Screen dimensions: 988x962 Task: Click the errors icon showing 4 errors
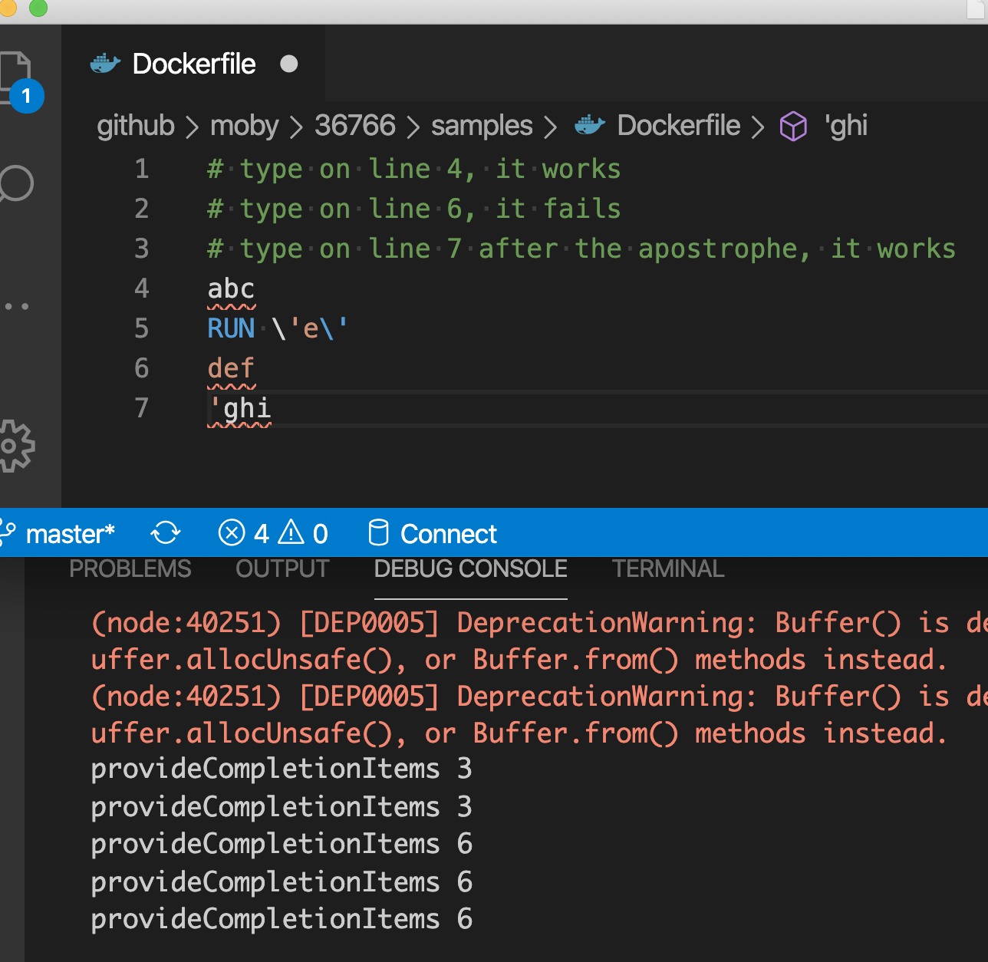pos(242,532)
